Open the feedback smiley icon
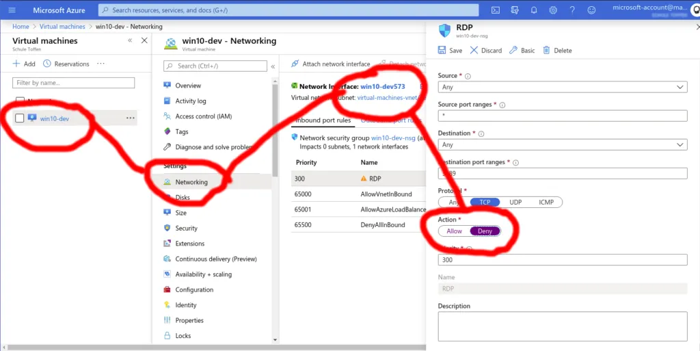 (591, 10)
